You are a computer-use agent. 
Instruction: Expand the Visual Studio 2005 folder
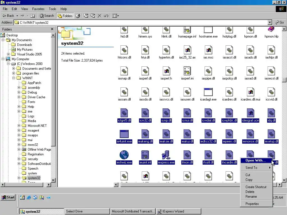click(x=8, y=54)
